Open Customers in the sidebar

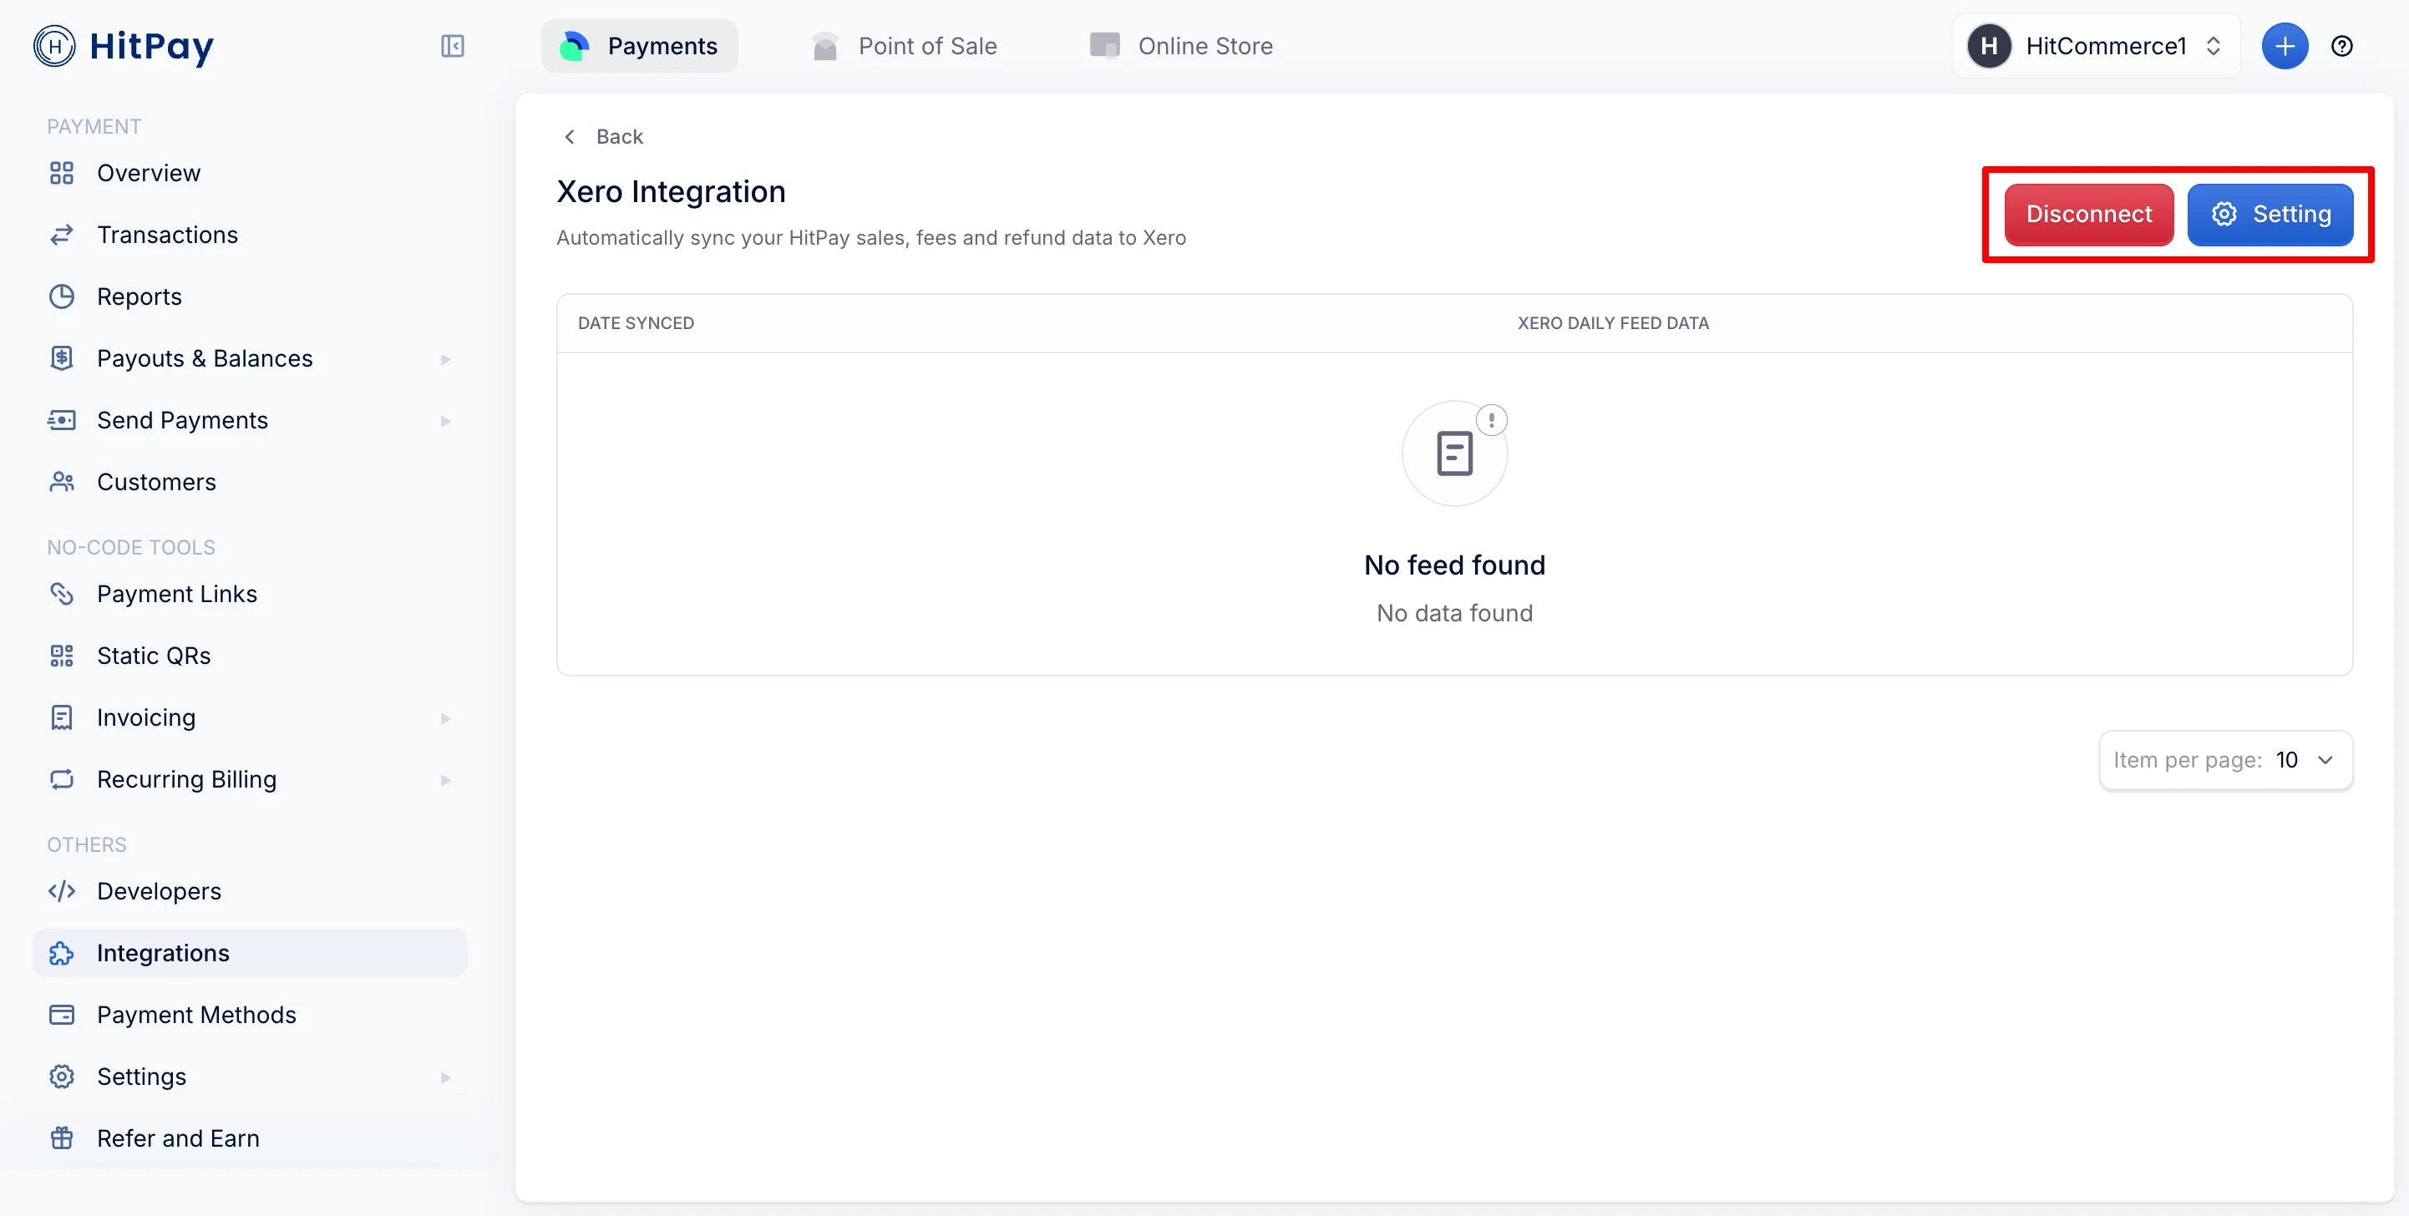click(x=250, y=481)
